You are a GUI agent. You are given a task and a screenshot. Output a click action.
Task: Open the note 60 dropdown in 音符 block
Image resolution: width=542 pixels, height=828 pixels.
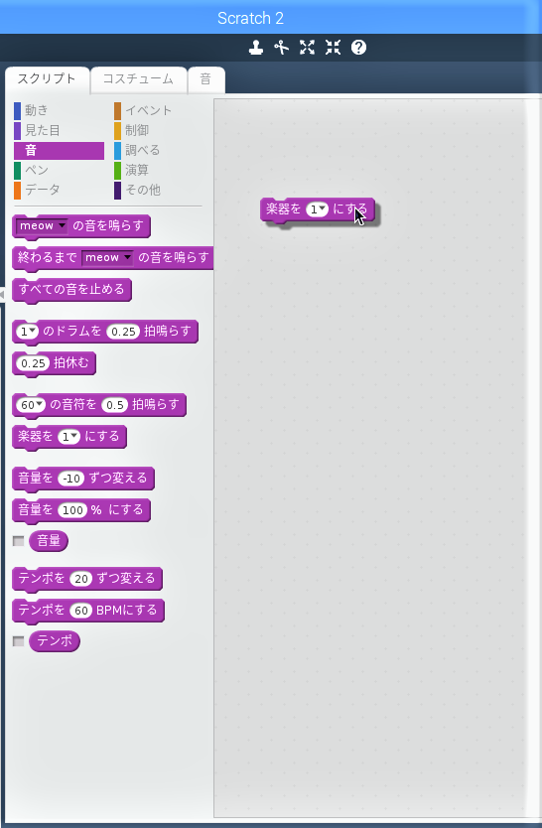[x=31, y=405]
